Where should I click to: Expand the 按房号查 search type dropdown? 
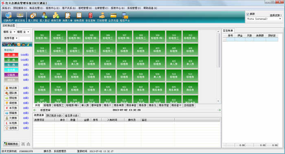point(11,38)
